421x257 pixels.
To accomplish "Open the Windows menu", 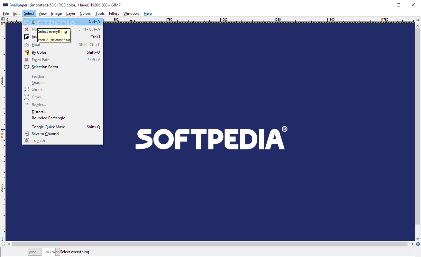I will (131, 14).
